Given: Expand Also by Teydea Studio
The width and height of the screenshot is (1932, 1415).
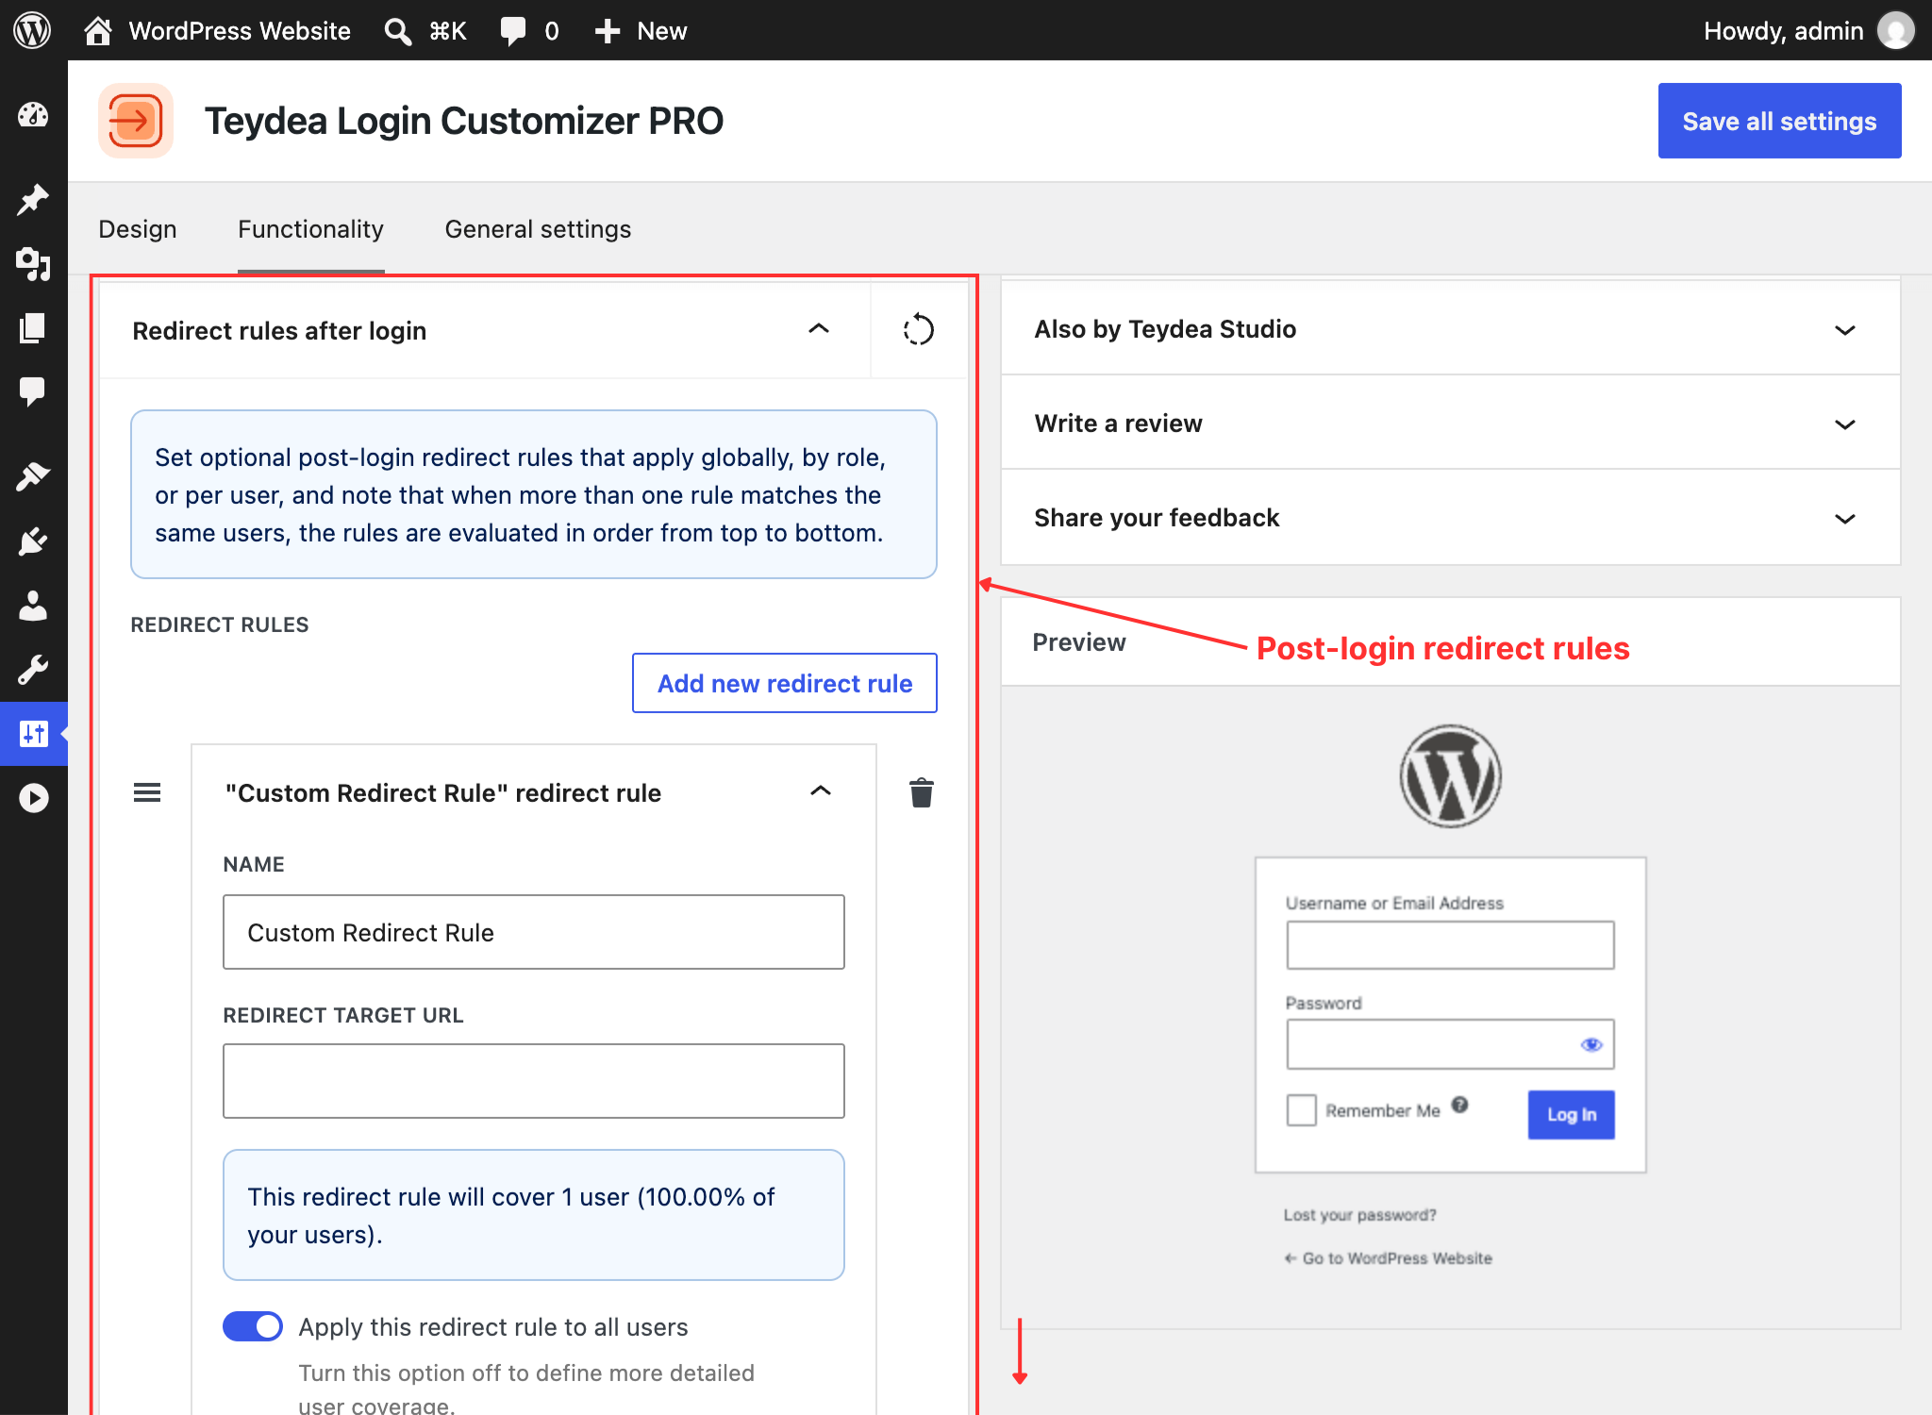Looking at the screenshot, I should (x=1450, y=329).
